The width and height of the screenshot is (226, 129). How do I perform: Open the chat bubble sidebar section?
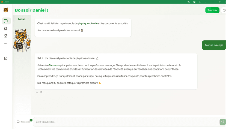click(6, 21)
